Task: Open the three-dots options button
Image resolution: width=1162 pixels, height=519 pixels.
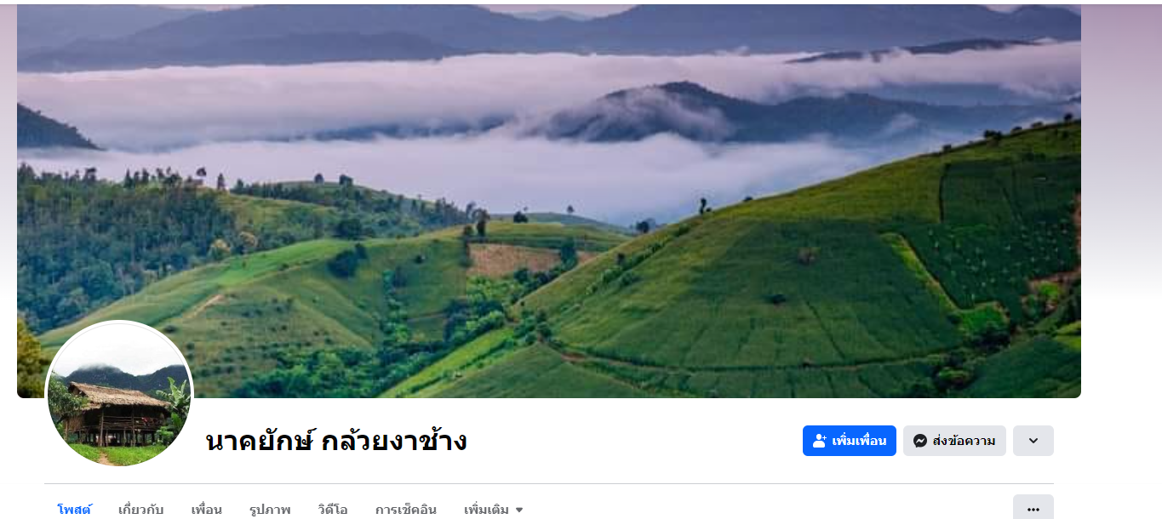Action: pyautogui.click(x=1033, y=509)
